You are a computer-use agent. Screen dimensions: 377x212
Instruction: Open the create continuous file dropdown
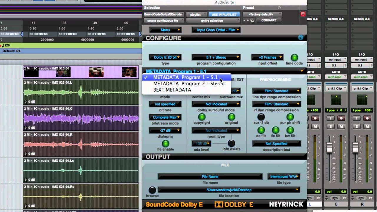(164, 21)
